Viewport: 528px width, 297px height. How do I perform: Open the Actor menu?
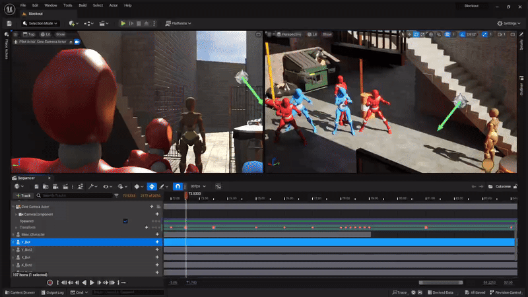(x=113, y=5)
